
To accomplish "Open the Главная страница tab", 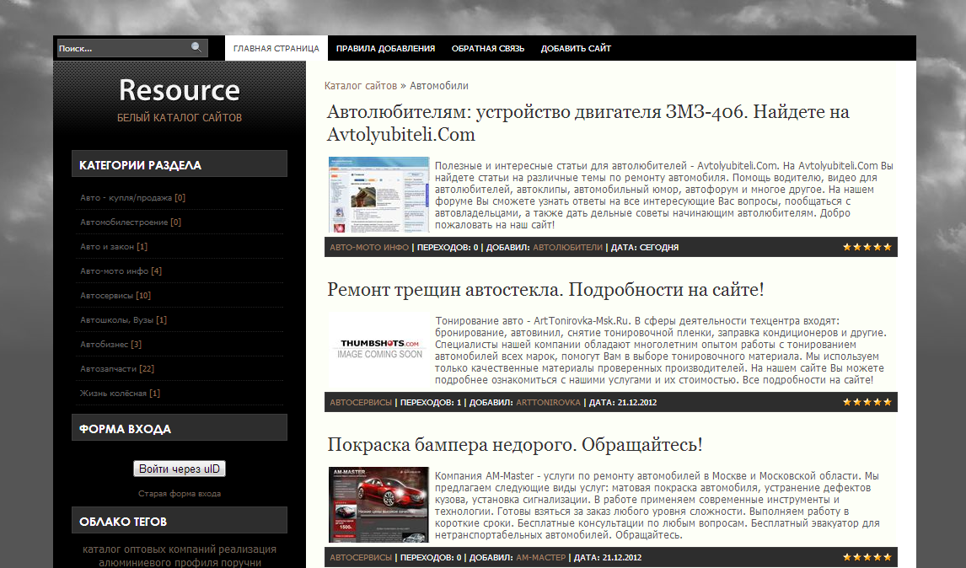I will [276, 49].
